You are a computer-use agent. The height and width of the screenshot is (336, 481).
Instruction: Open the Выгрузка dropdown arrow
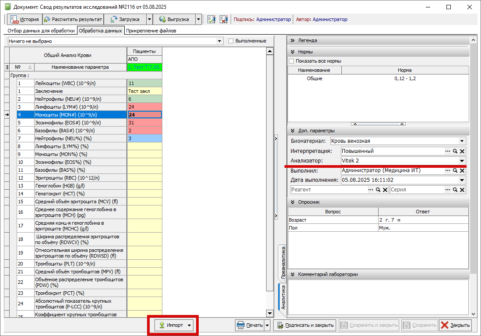(x=198, y=19)
